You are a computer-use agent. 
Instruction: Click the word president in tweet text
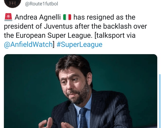click(19, 26)
